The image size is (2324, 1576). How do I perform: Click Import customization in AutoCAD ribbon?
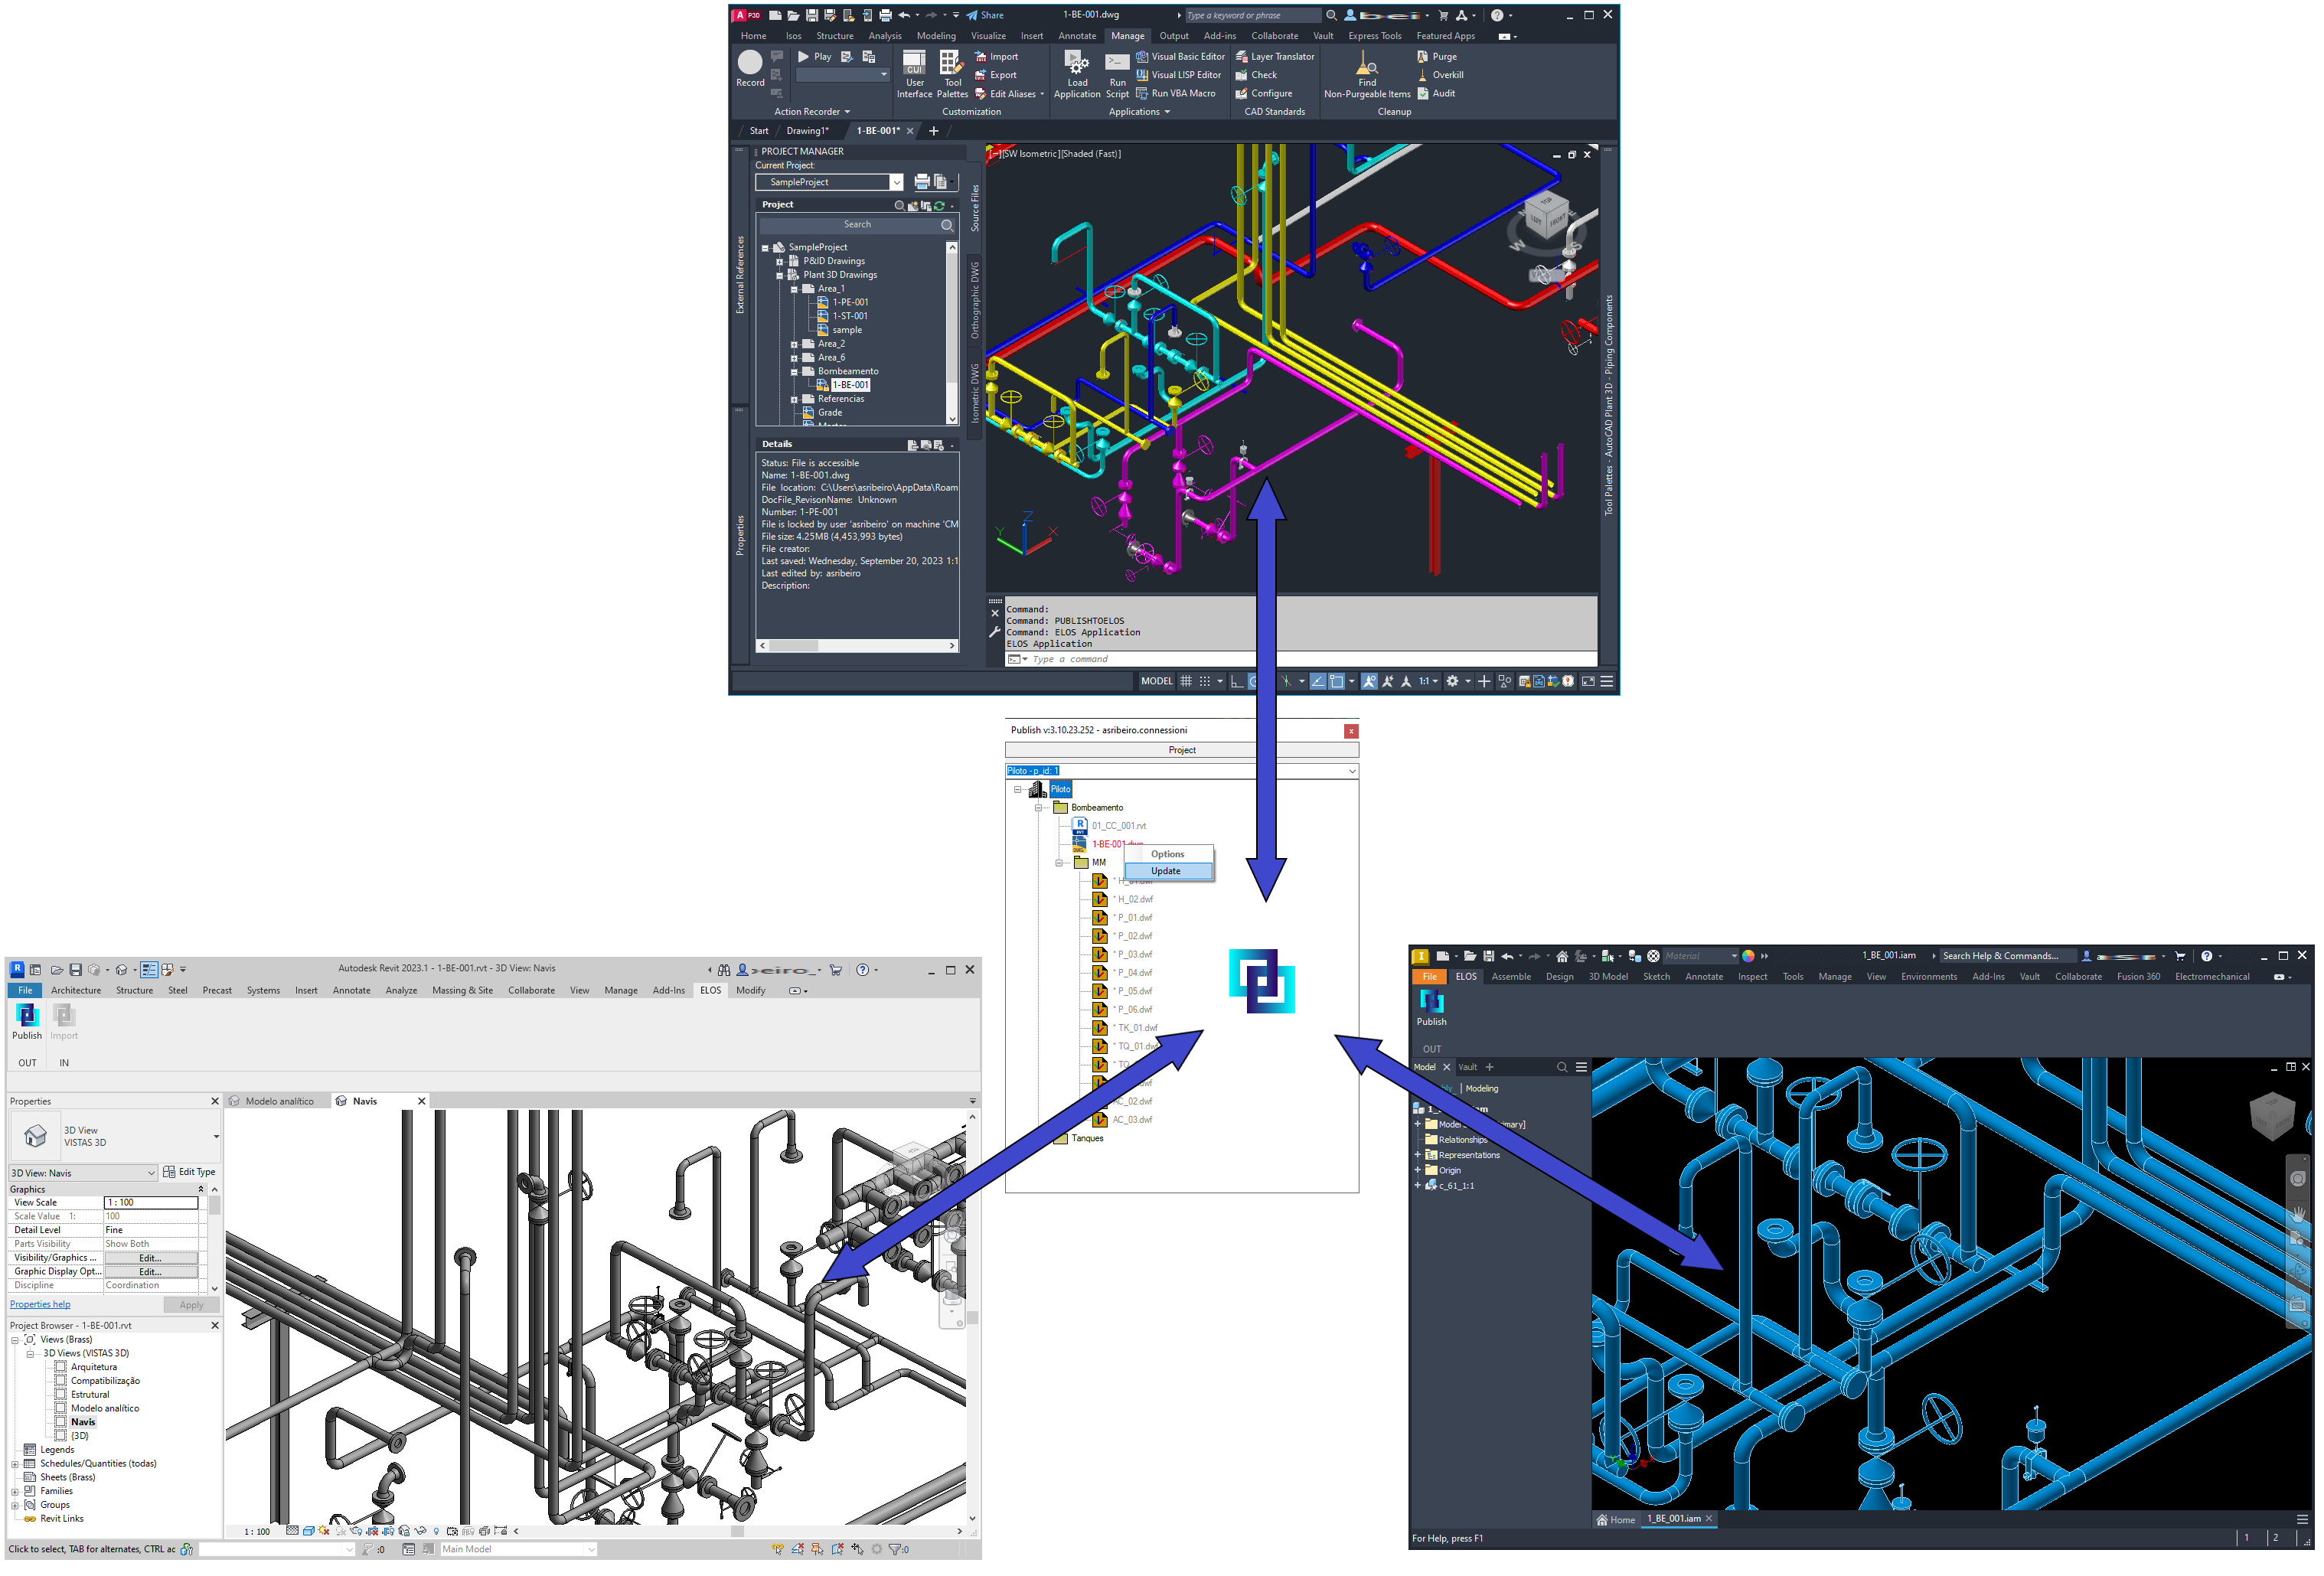click(996, 57)
